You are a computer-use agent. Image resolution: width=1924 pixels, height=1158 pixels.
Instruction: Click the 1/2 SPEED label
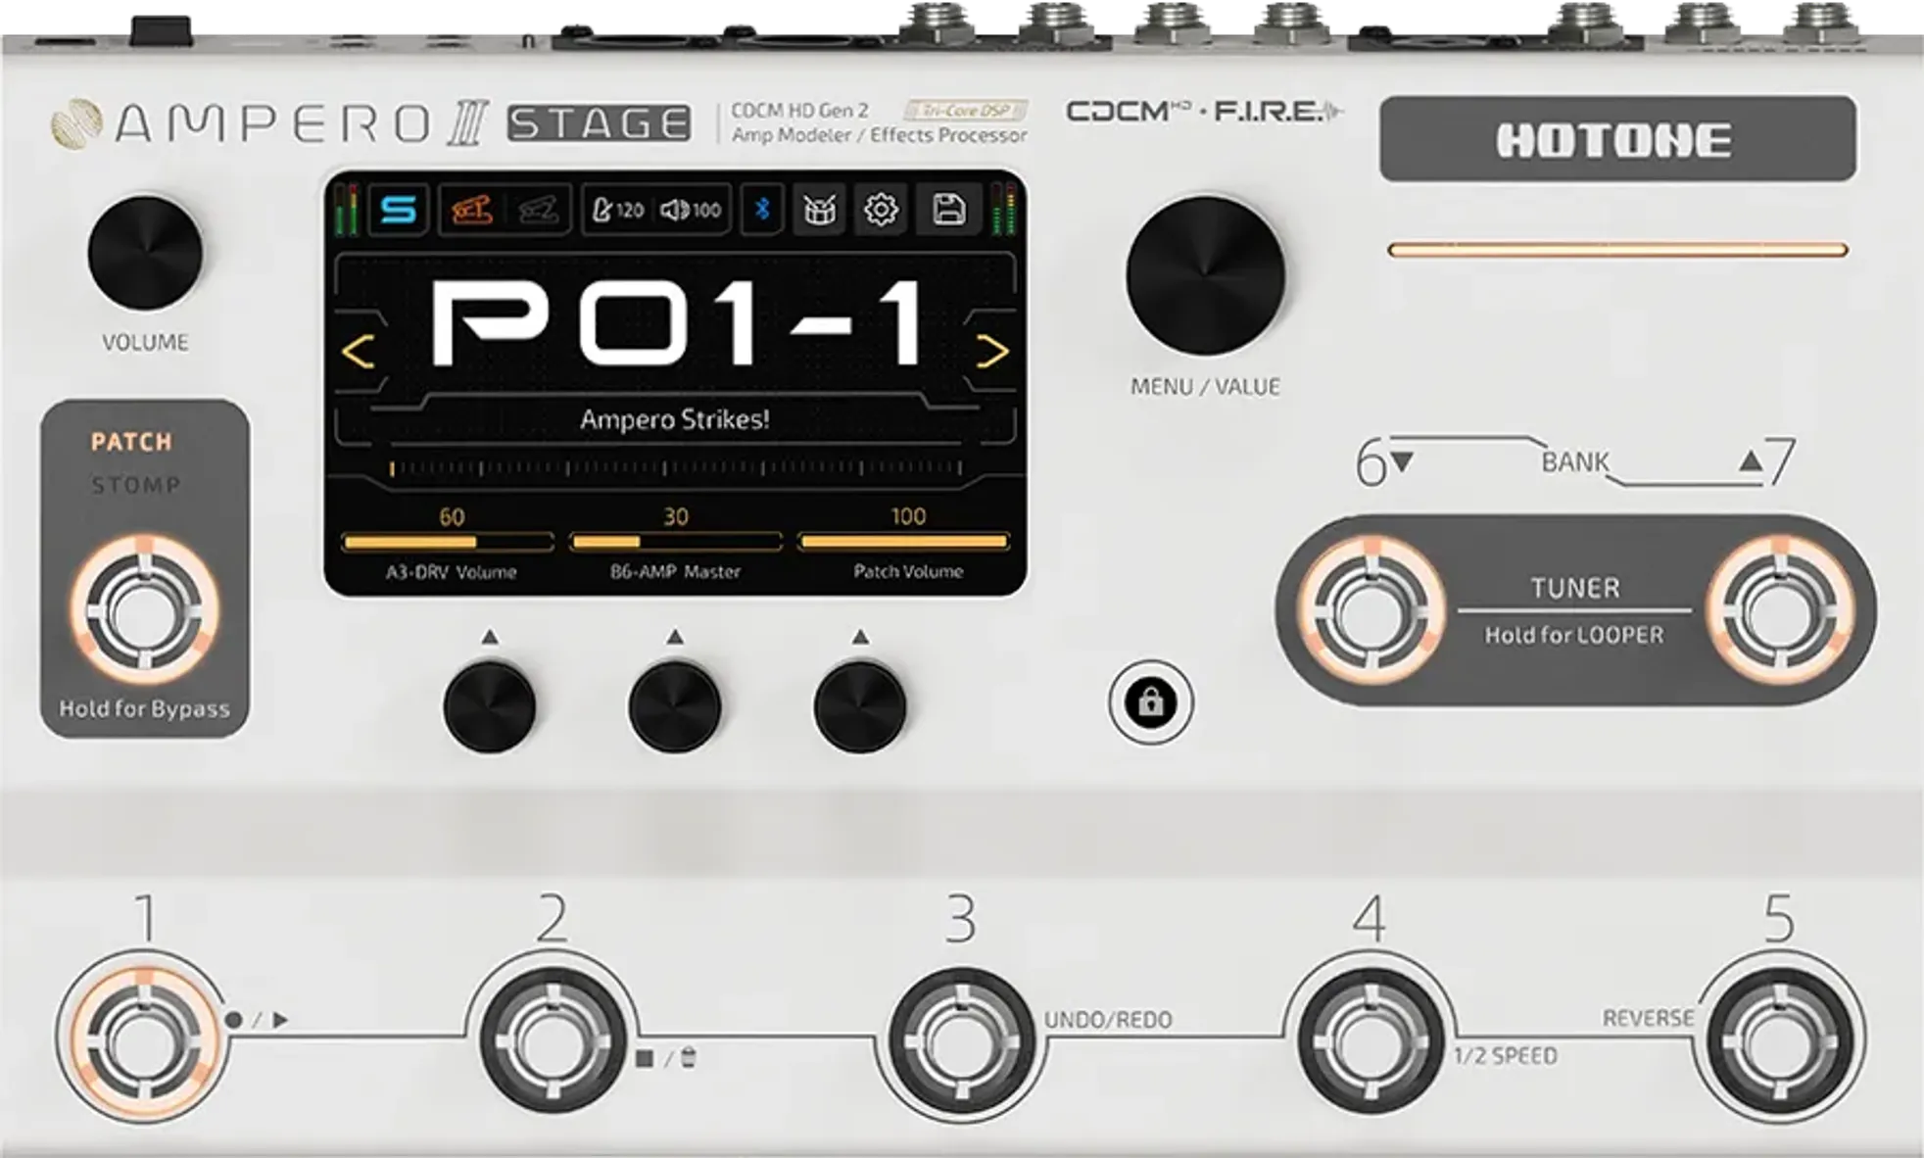[1506, 1056]
